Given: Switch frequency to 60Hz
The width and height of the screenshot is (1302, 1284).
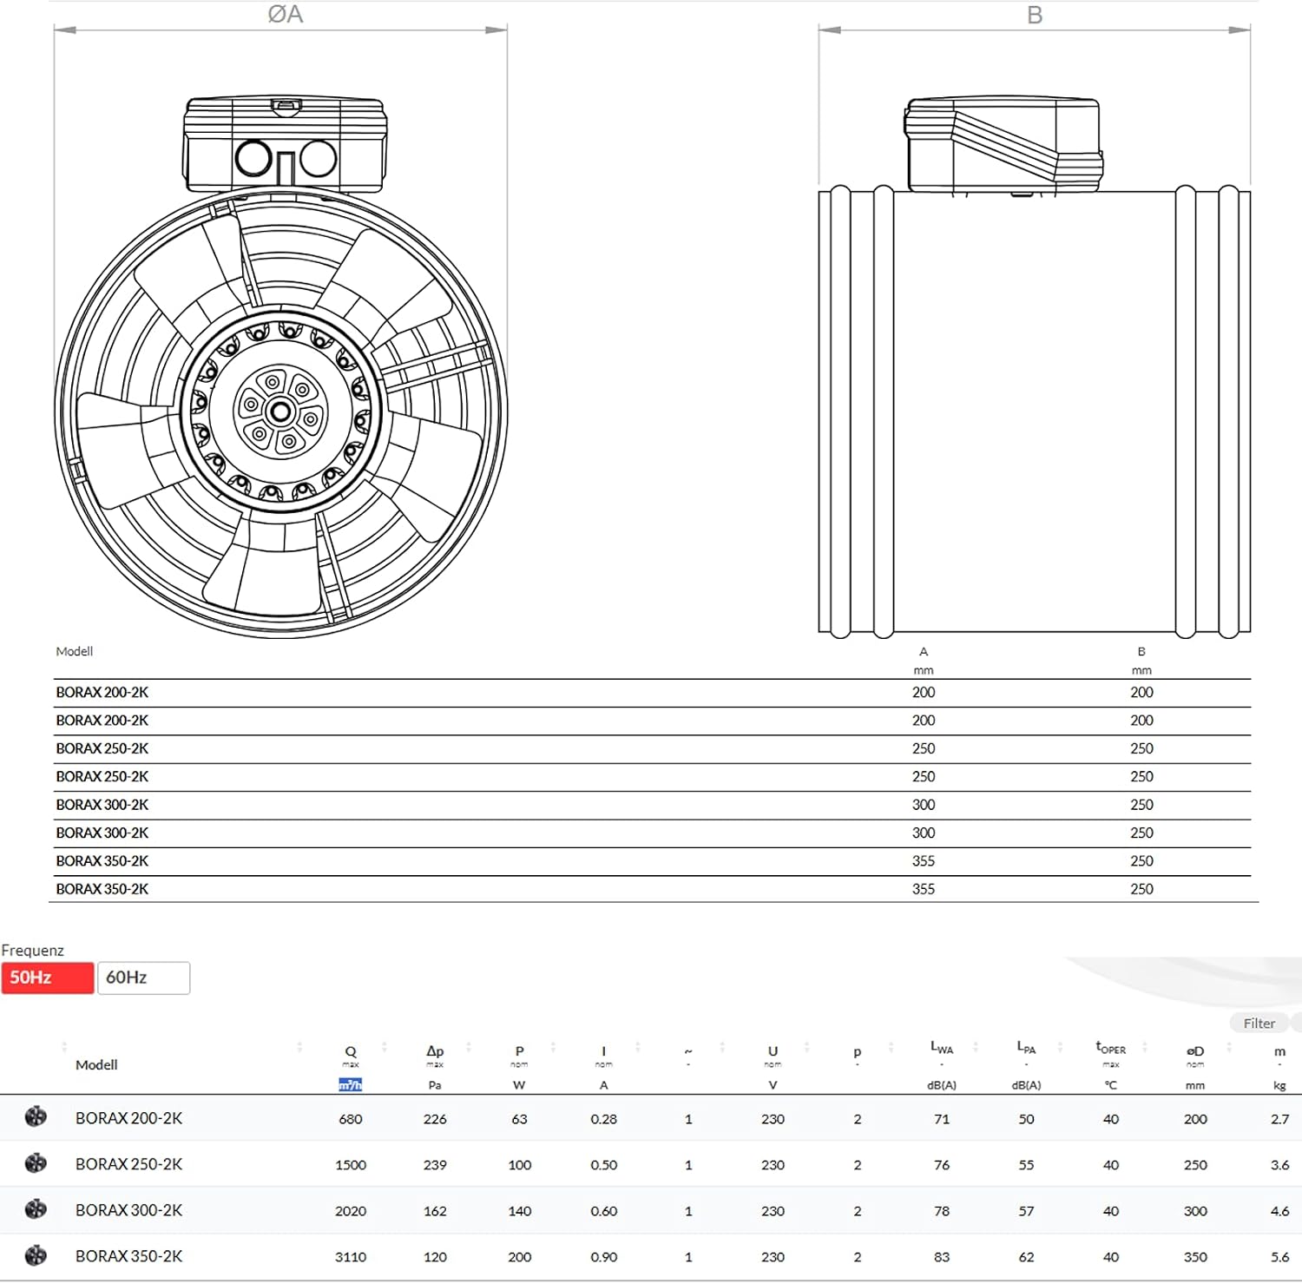Looking at the screenshot, I should tap(143, 978).
